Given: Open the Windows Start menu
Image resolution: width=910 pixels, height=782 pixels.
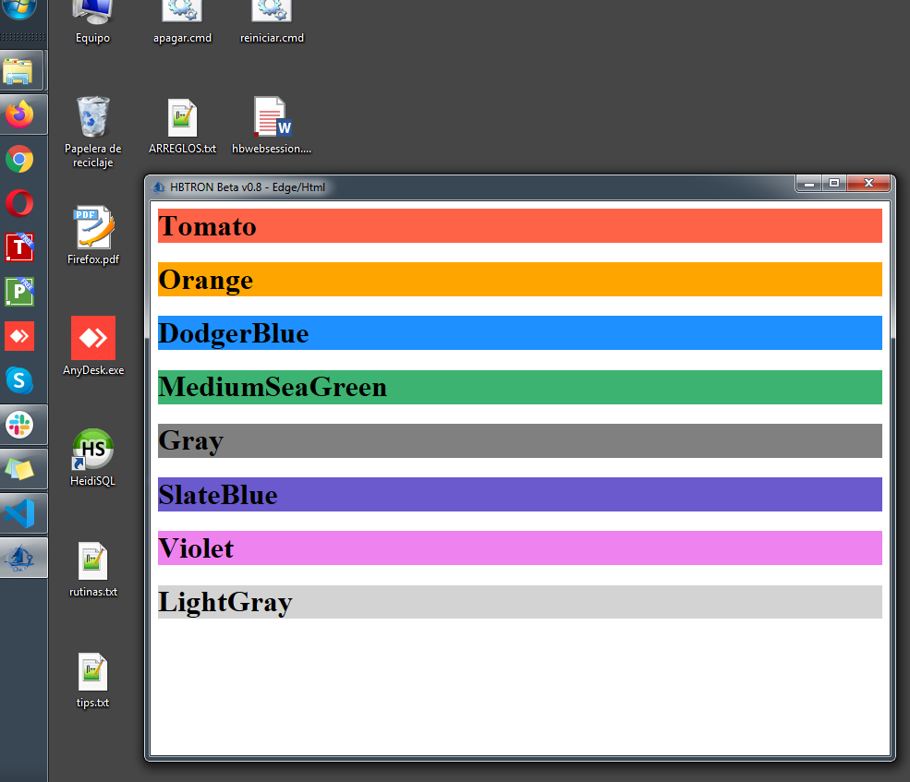Looking at the screenshot, I should 19,9.
